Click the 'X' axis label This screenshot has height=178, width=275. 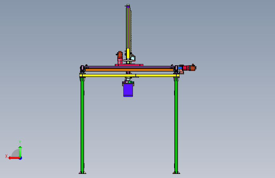click(6, 156)
